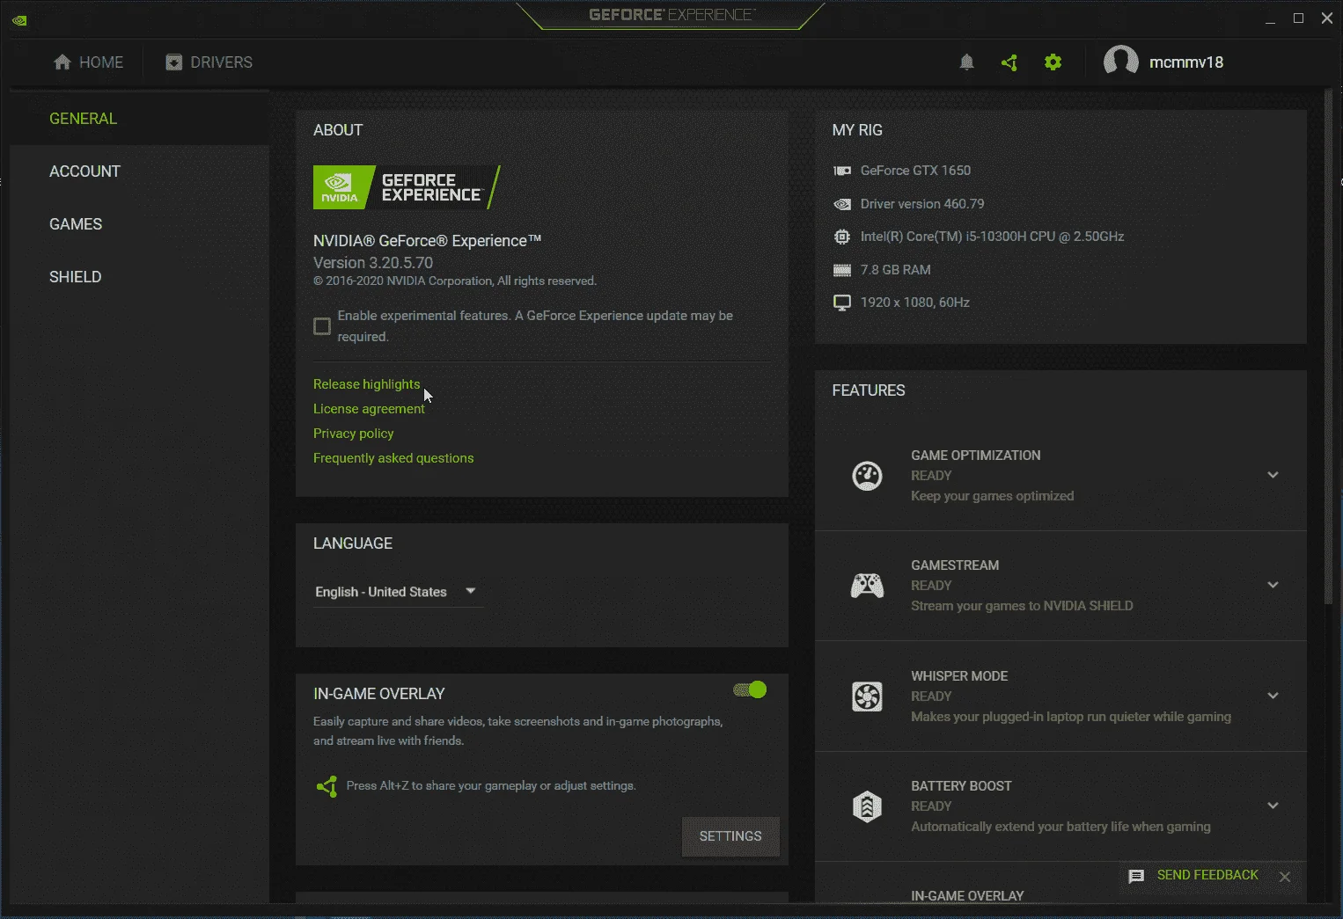Click Send Feedback text
Image resolution: width=1343 pixels, height=919 pixels.
tap(1207, 875)
